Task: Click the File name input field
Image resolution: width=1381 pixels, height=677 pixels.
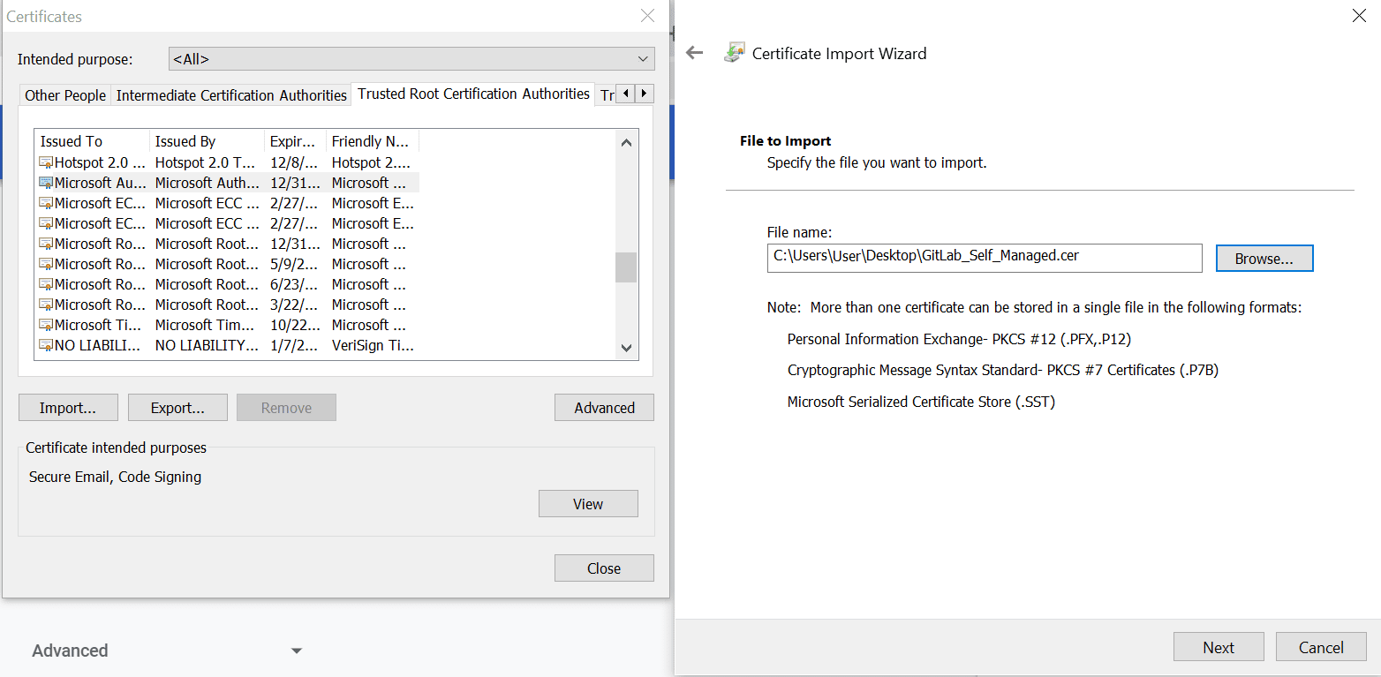Action: click(x=984, y=258)
